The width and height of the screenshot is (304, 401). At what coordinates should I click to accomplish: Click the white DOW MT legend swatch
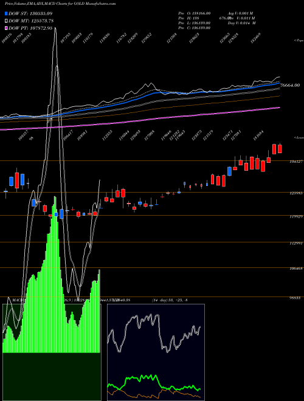[6, 21]
